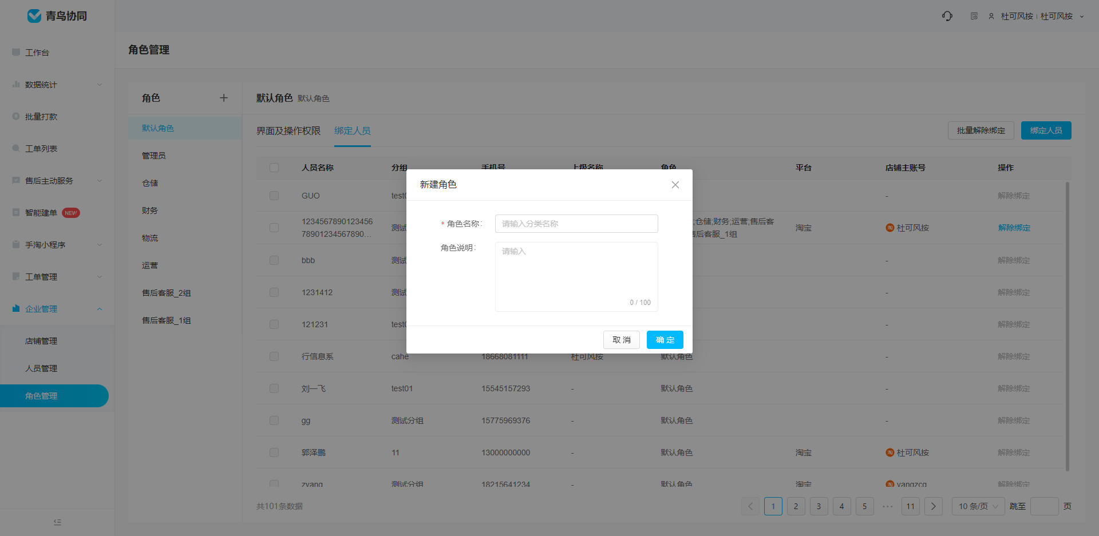Click the 工单列表 search icon
The image size is (1099, 536).
point(16,148)
